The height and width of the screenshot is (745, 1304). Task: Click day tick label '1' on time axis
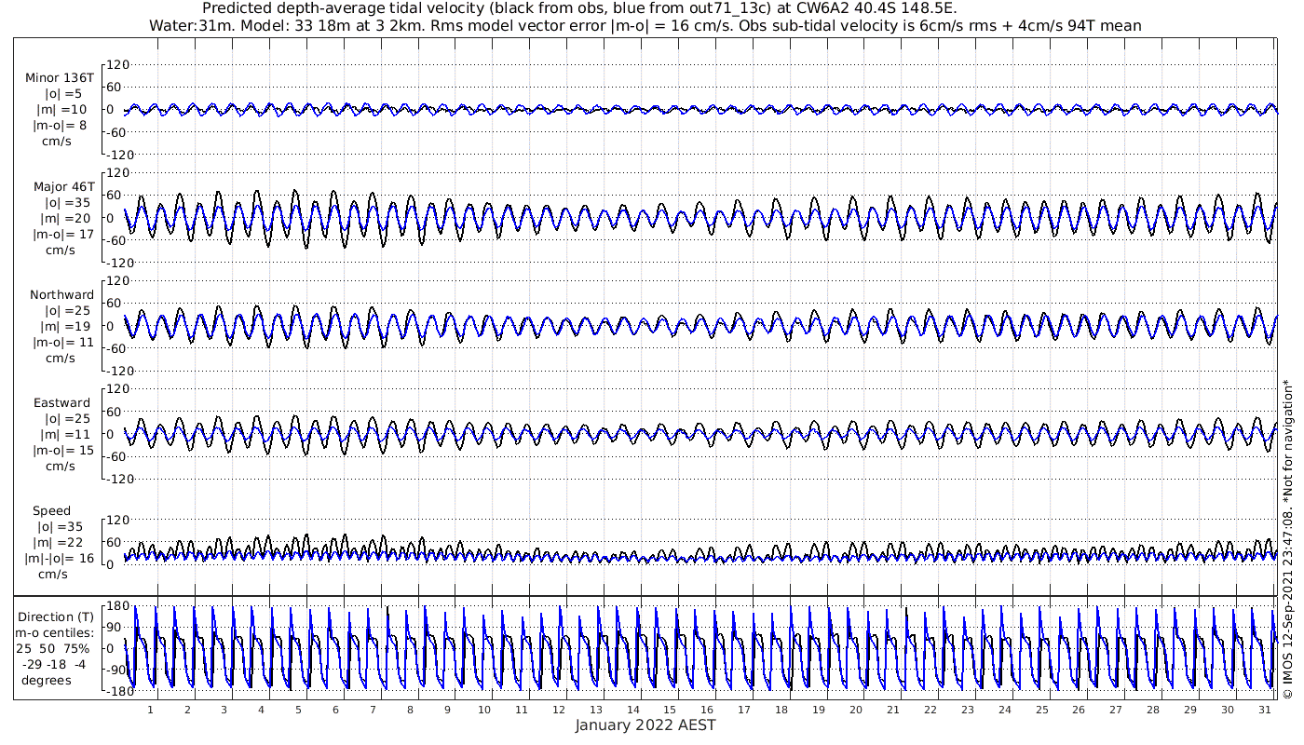pyautogui.click(x=150, y=710)
